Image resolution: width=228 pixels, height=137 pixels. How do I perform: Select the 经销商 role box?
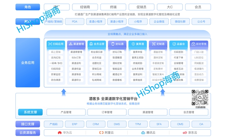[85, 7]
